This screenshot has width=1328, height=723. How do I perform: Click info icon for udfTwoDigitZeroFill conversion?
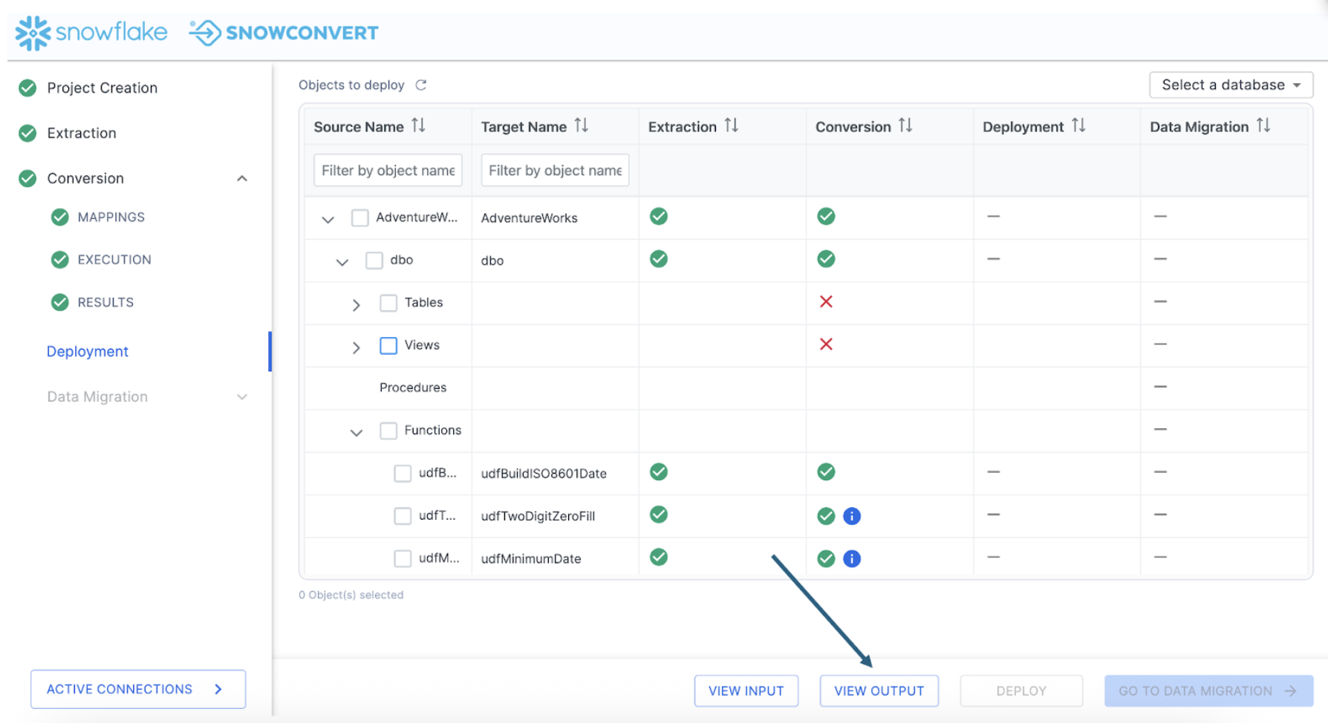[x=852, y=516]
